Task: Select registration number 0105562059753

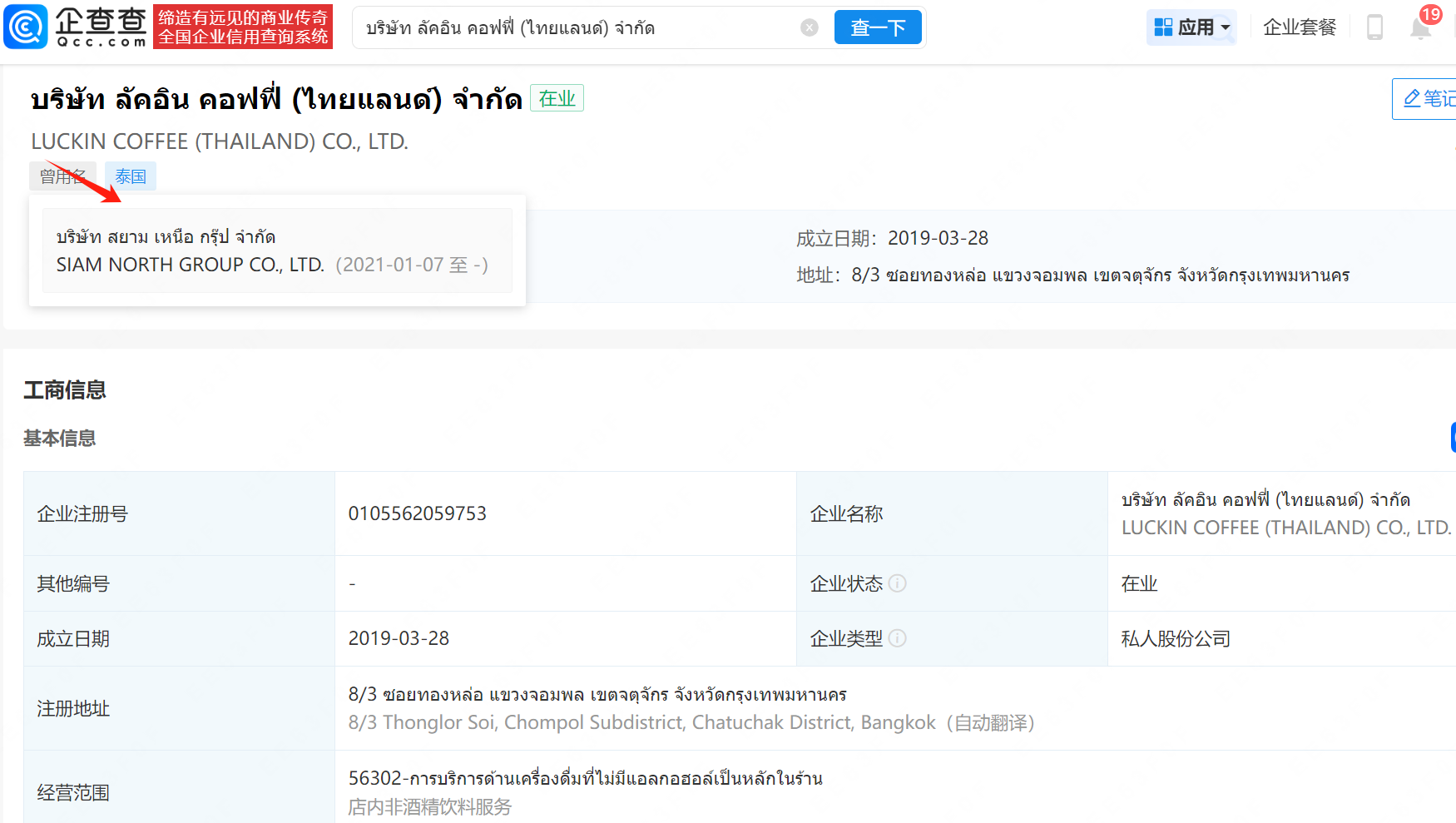Action: point(417,513)
